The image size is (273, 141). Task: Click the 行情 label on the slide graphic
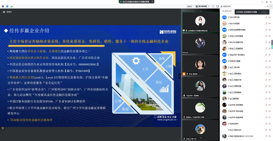[118, 101]
